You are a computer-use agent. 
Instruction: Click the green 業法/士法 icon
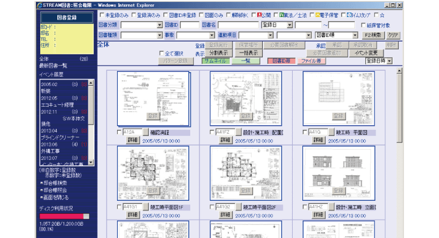(282, 15)
